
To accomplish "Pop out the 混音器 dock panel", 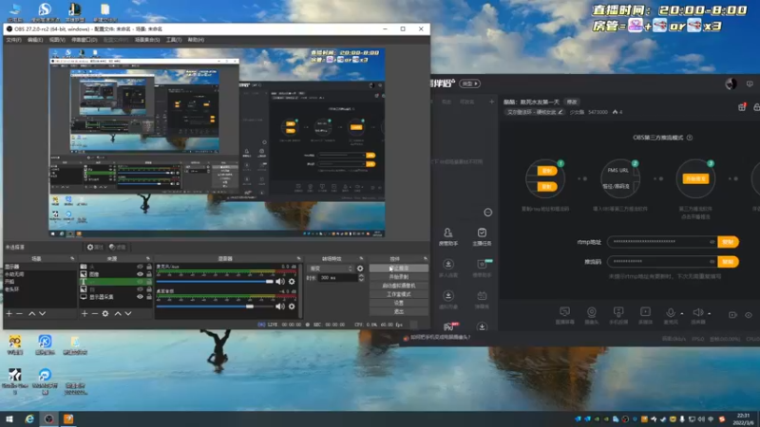I will coord(298,258).
